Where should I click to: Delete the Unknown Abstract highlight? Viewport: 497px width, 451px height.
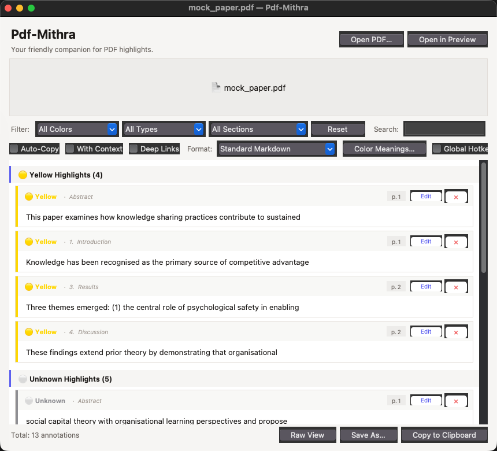[456, 401]
